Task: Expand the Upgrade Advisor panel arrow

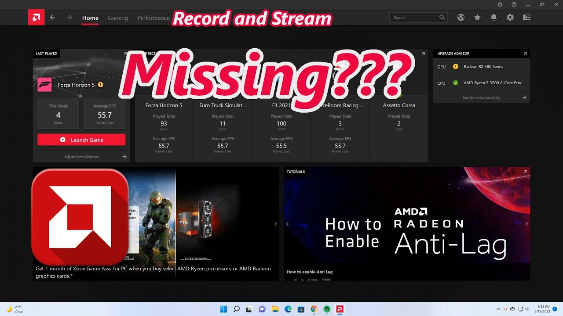Action: click(525, 54)
